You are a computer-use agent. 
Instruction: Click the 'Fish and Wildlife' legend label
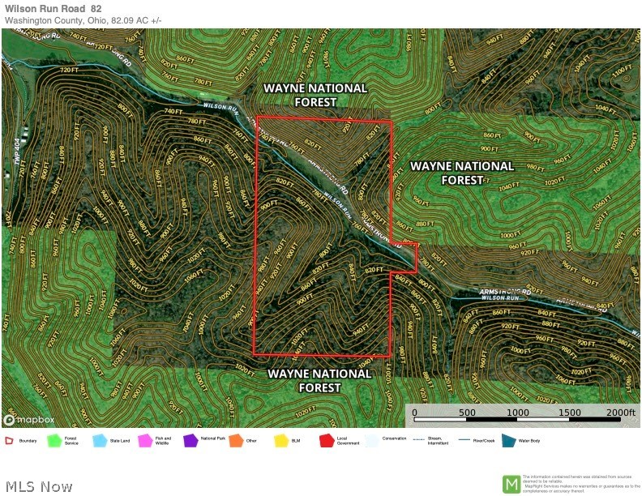(163, 441)
